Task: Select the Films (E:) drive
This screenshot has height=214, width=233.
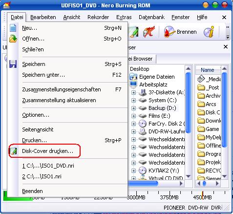Action: click(159, 116)
